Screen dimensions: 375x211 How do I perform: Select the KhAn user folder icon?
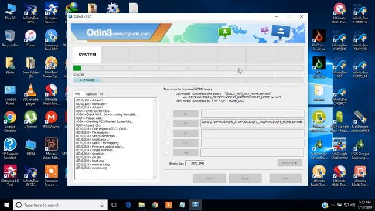tap(10, 66)
